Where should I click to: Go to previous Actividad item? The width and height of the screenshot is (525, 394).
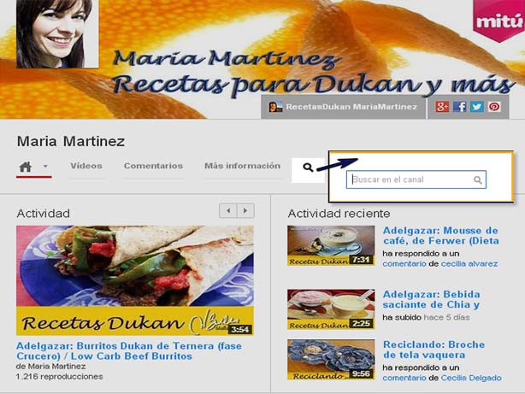point(228,210)
